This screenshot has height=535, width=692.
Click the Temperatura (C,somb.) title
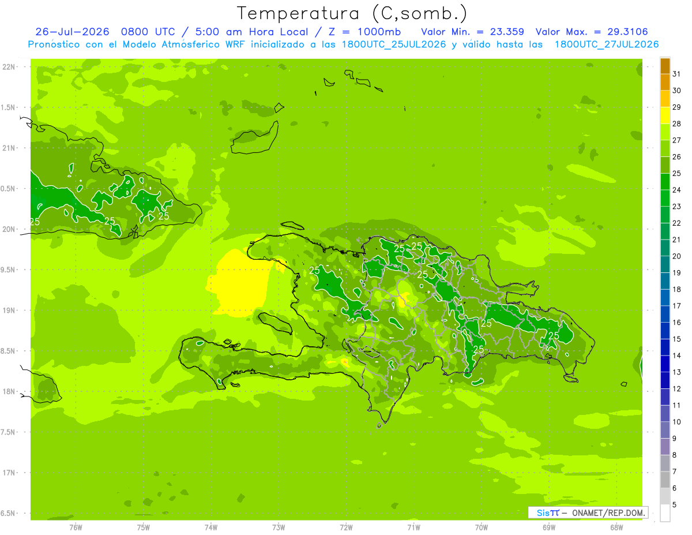[352, 13]
